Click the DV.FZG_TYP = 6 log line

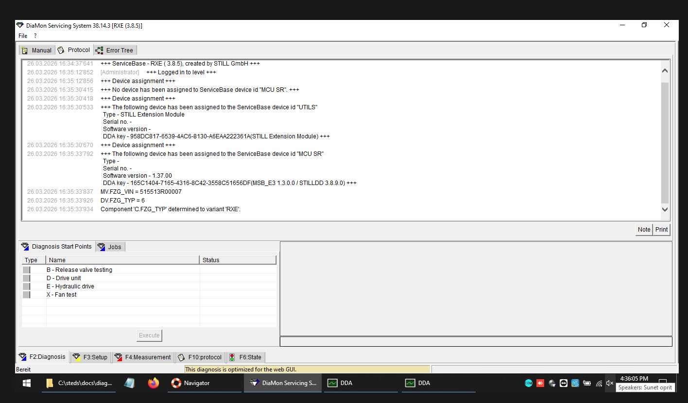coord(122,201)
